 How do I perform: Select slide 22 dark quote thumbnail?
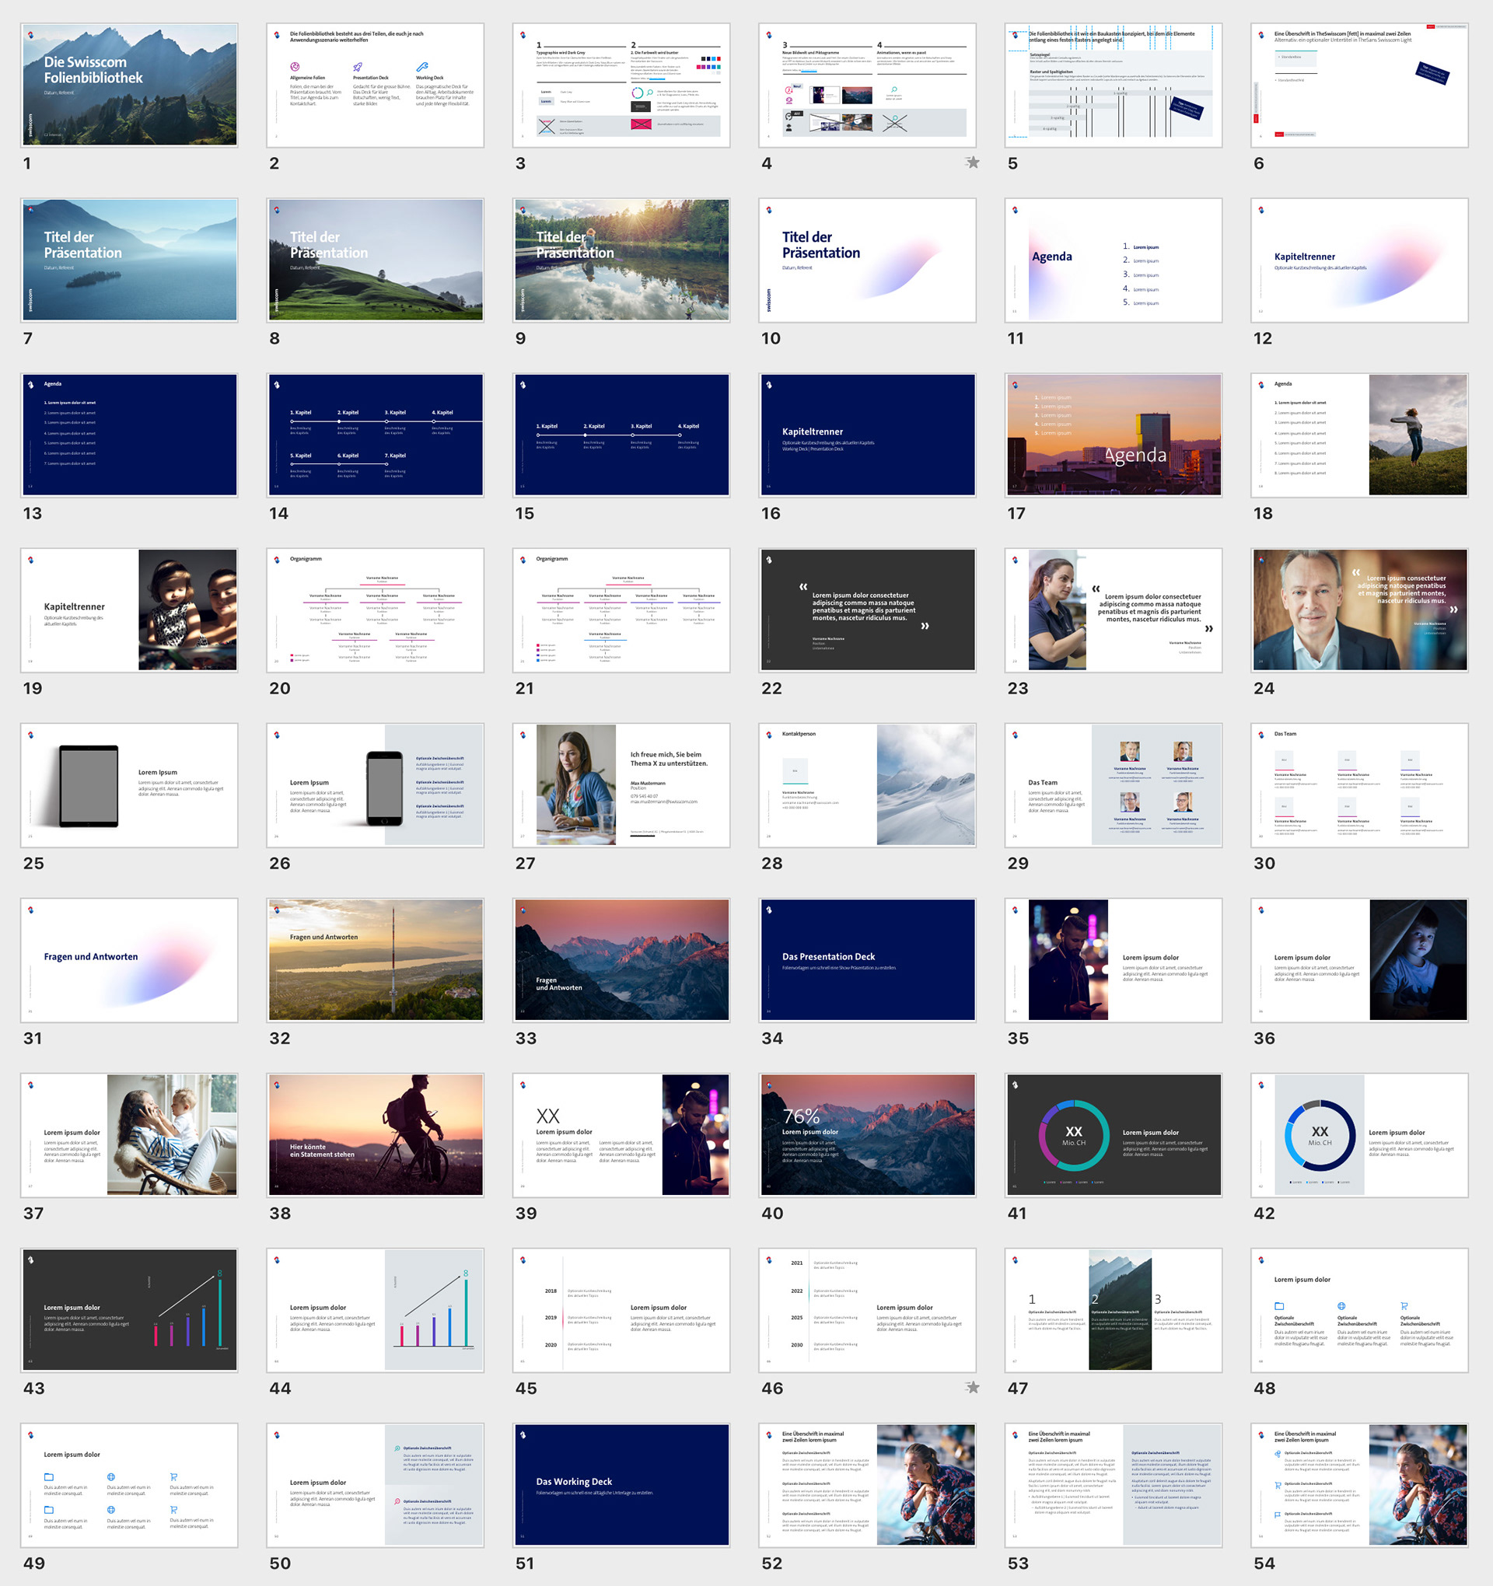coord(867,610)
